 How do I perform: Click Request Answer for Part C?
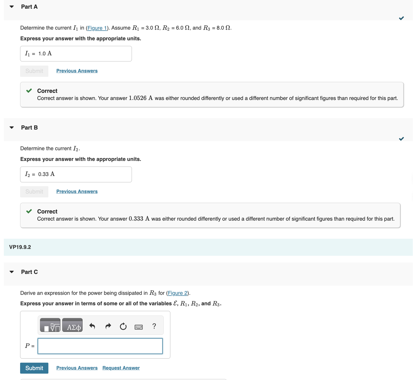coord(121,368)
